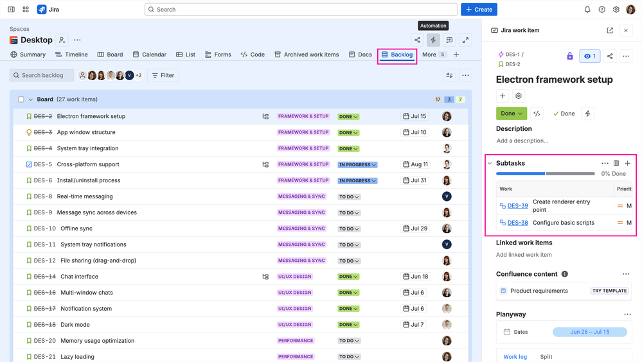642x362 pixels.
Task: Toggle the watch eye button showing 1
Action: coord(590,56)
